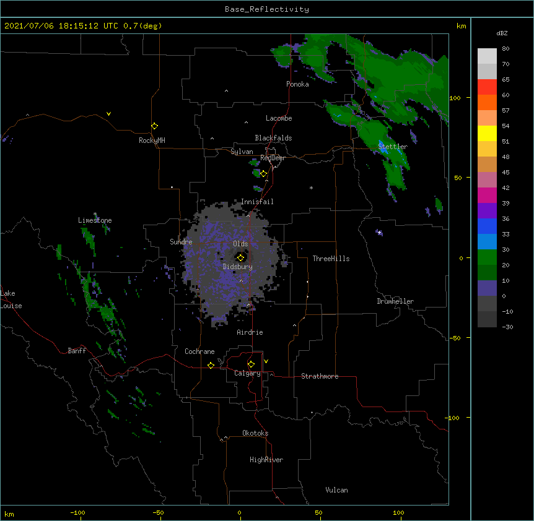Image resolution: width=534 pixels, height=521 pixels.
Task: Pick the light blue swatch between 33 and 30 dBZ
Action: pyautogui.click(x=487, y=242)
